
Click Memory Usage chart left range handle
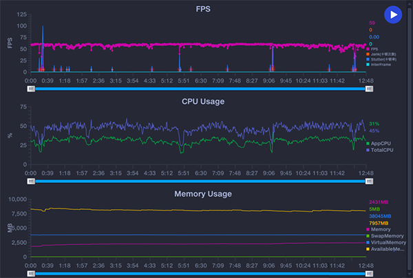point(31,273)
